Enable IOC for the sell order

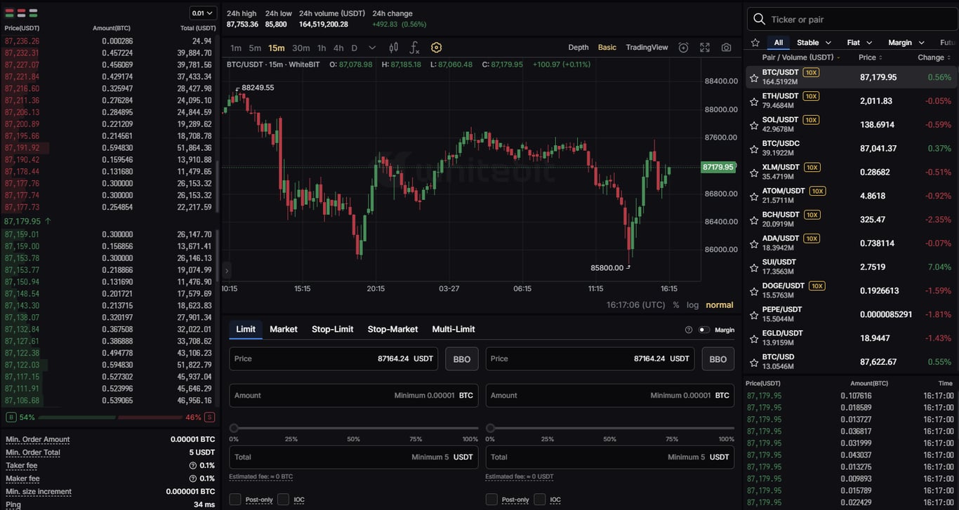point(541,499)
